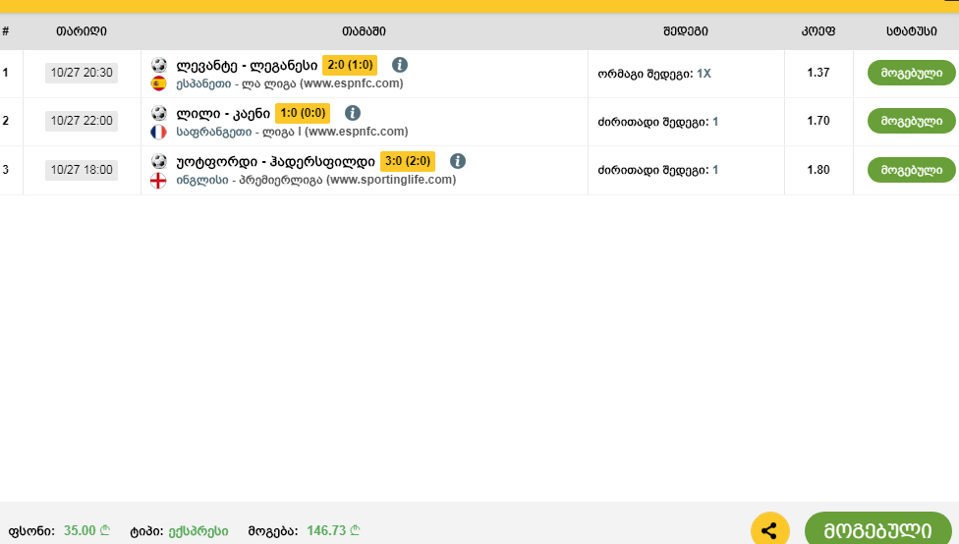This screenshot has width=959, height=544.
Task: Open ინგლისი country link
Action: [202, 181]
